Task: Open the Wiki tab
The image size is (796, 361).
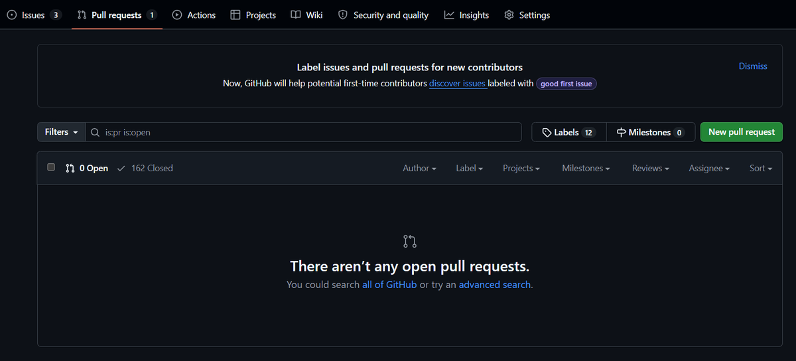Action: 306,15
